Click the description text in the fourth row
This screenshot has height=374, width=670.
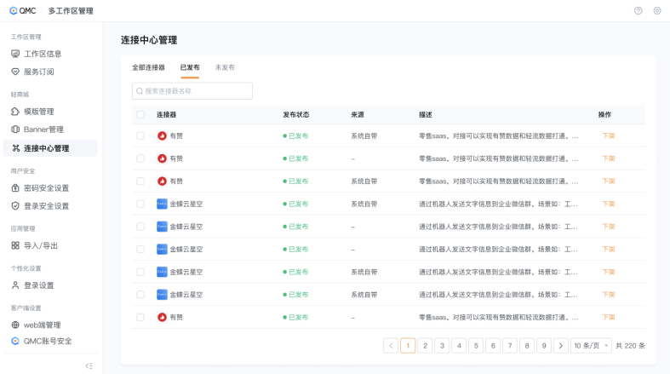pos(498,204)
